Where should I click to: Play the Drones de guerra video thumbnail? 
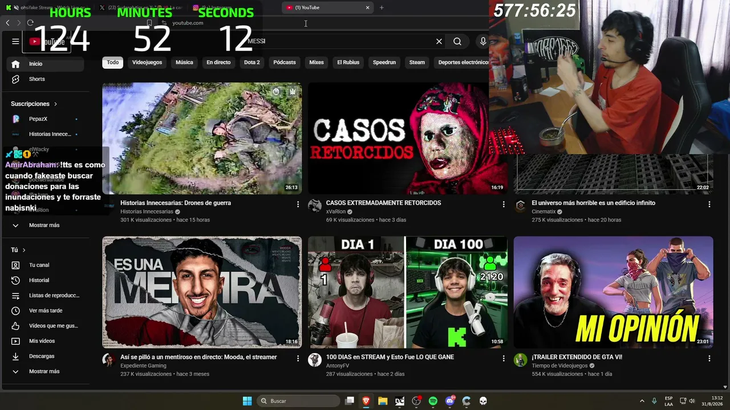(202, 138)
